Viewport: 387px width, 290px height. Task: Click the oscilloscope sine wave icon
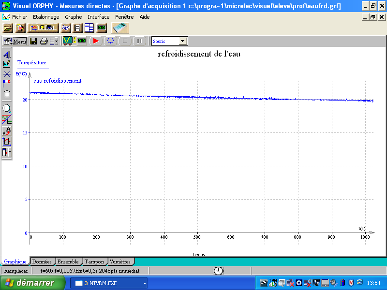(x=68, y=41)
